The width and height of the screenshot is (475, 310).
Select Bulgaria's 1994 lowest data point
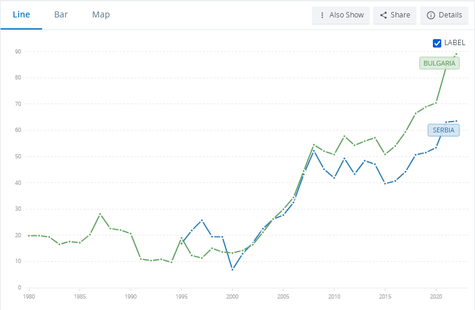pyautogui.click(x=172, y=262)
